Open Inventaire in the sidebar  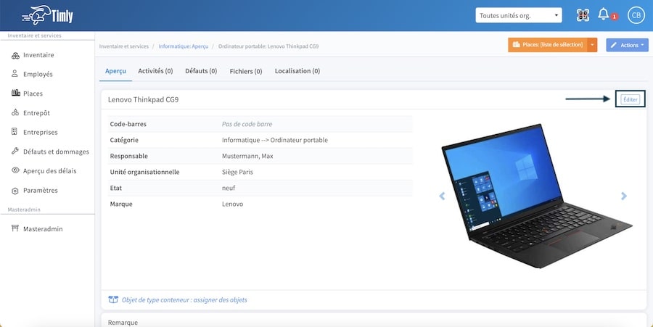(x=38, y=55)
